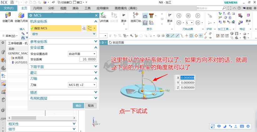
Task: Click the Help question mark icon
Action: point(239,8)
